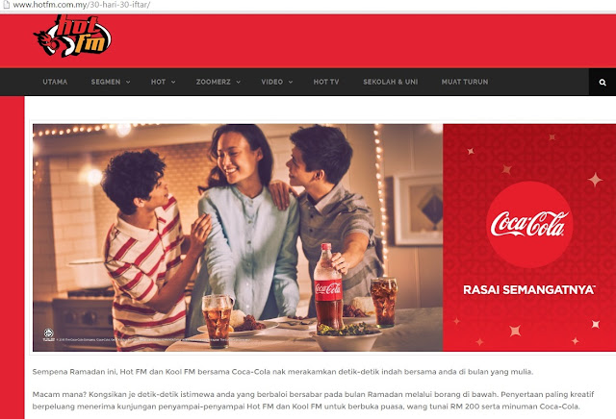Click the address bar URL text
Viewport: 616px width, 419px height.
coord(81,5)
